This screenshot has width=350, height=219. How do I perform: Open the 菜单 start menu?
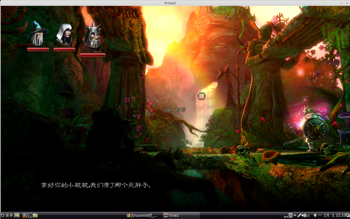[7, 215]
